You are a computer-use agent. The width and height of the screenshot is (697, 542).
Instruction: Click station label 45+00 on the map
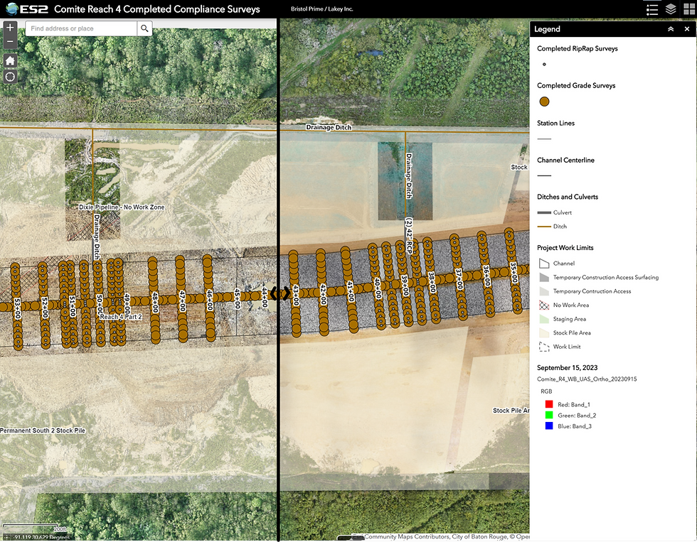(x=238, y=298)
